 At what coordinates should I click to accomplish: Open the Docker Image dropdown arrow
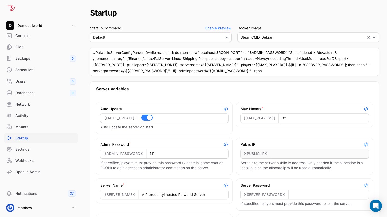point(374,37)
